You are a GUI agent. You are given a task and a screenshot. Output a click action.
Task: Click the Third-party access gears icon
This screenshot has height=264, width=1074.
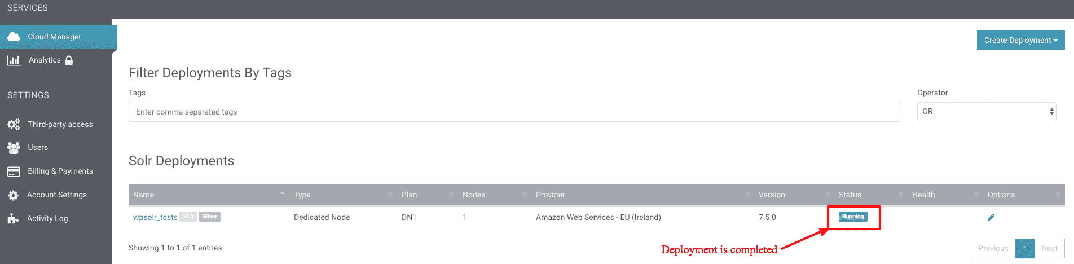(x=14, y=124)
